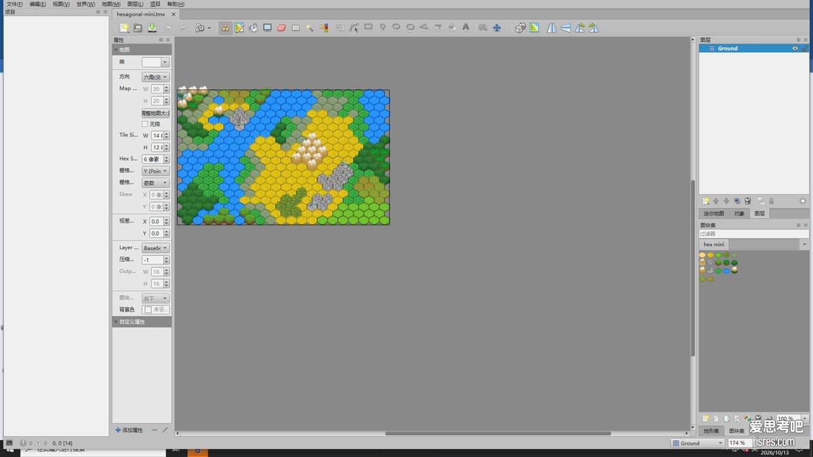Create a new tileset from tileset panel
This screenshot has width=813, height=457.
[x=705, y=419]
